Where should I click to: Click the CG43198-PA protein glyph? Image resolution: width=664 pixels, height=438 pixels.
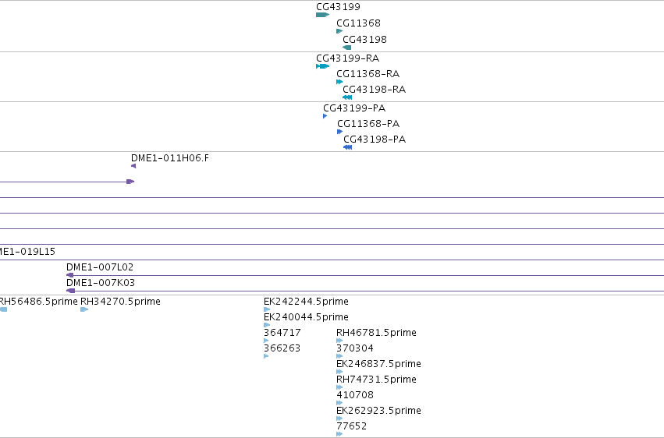coord(347,147)
